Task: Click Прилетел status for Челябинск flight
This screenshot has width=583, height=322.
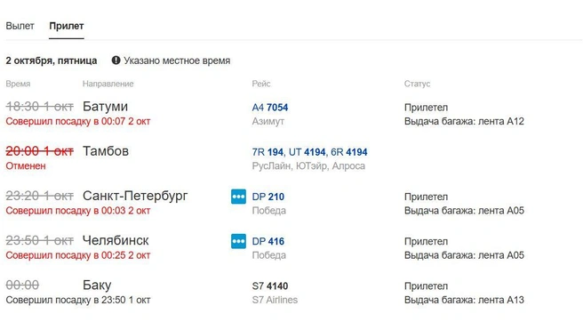Action: coord(426,242)
